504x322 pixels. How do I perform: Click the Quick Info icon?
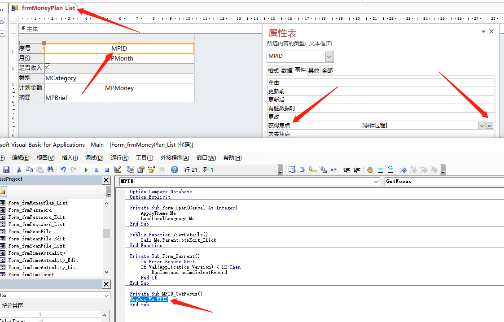[313, 170]
